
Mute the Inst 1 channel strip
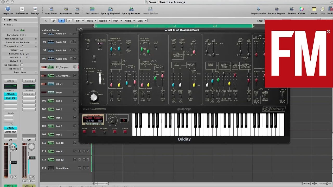point(12,177)
